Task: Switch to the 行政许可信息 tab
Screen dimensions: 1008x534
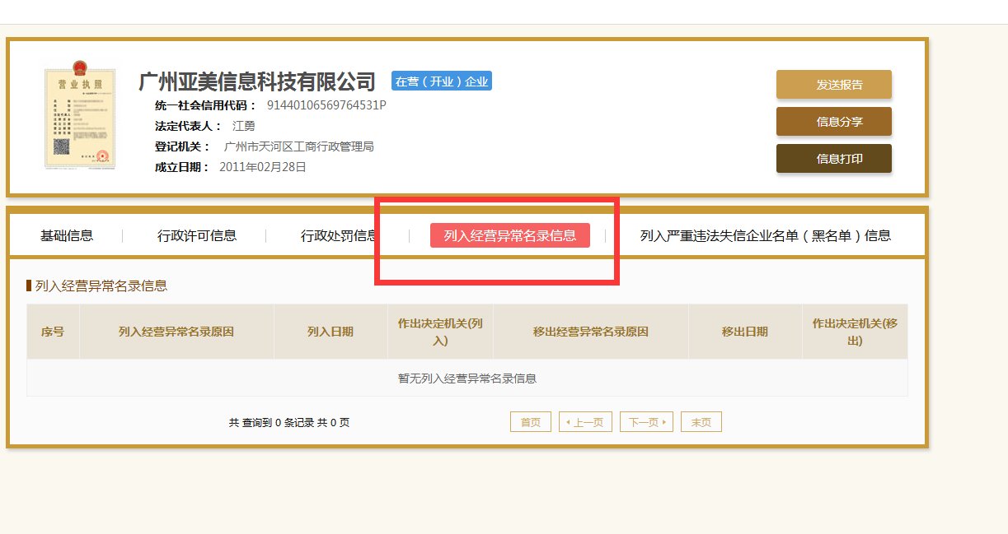Action: tap(198, 235)
